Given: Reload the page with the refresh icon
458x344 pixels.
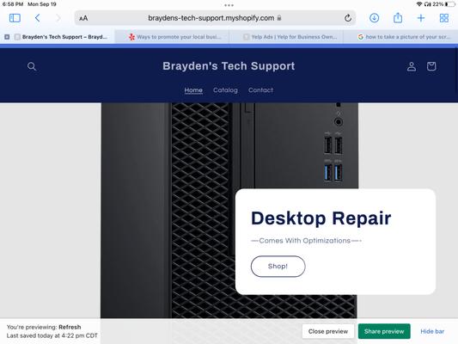Looking at the screenshot, I should coord(348,18).
